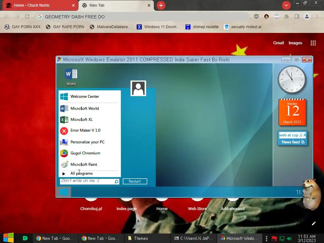This screenshot has height=243, width=324.
Task: Click the red flag tray icon
Action: pos(274,239)
